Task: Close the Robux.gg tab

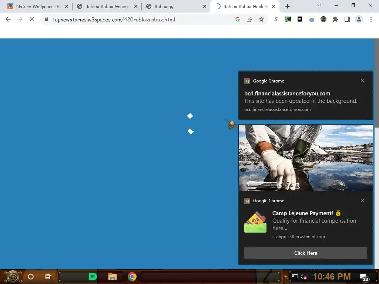Action: click(x=205, y=7)
